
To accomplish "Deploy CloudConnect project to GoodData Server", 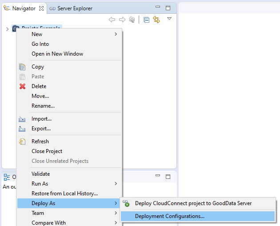I will 198,203.
